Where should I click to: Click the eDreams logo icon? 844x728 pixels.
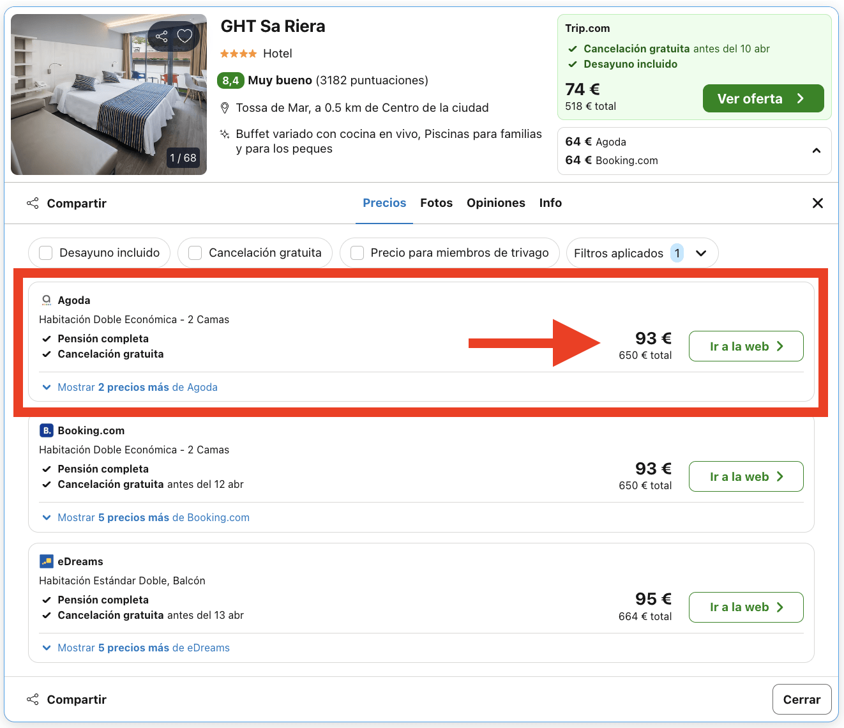pyautogui.click(x=46, y=561)
